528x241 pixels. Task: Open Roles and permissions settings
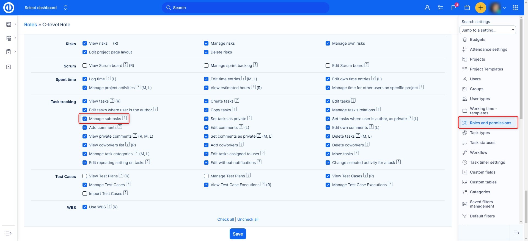pos(490,123)
